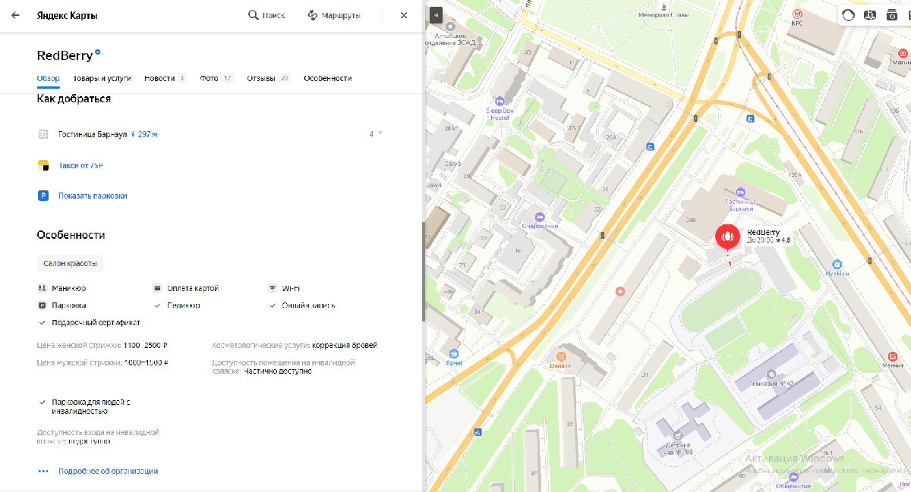Go back using the left arrow
Image resolution: width=911 pixels, height=492 pixels.
[x=15, y=15]
